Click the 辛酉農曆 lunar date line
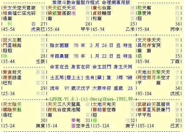This screenshot has height=132, width=184. [91, 56]
